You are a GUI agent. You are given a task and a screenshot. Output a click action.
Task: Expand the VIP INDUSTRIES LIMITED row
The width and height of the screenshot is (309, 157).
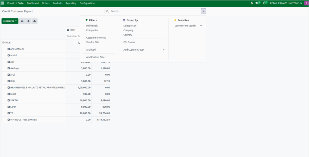[x=9, y=120]
